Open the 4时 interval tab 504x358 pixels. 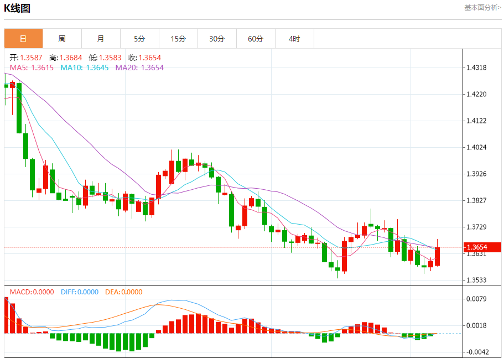(294, 39)
